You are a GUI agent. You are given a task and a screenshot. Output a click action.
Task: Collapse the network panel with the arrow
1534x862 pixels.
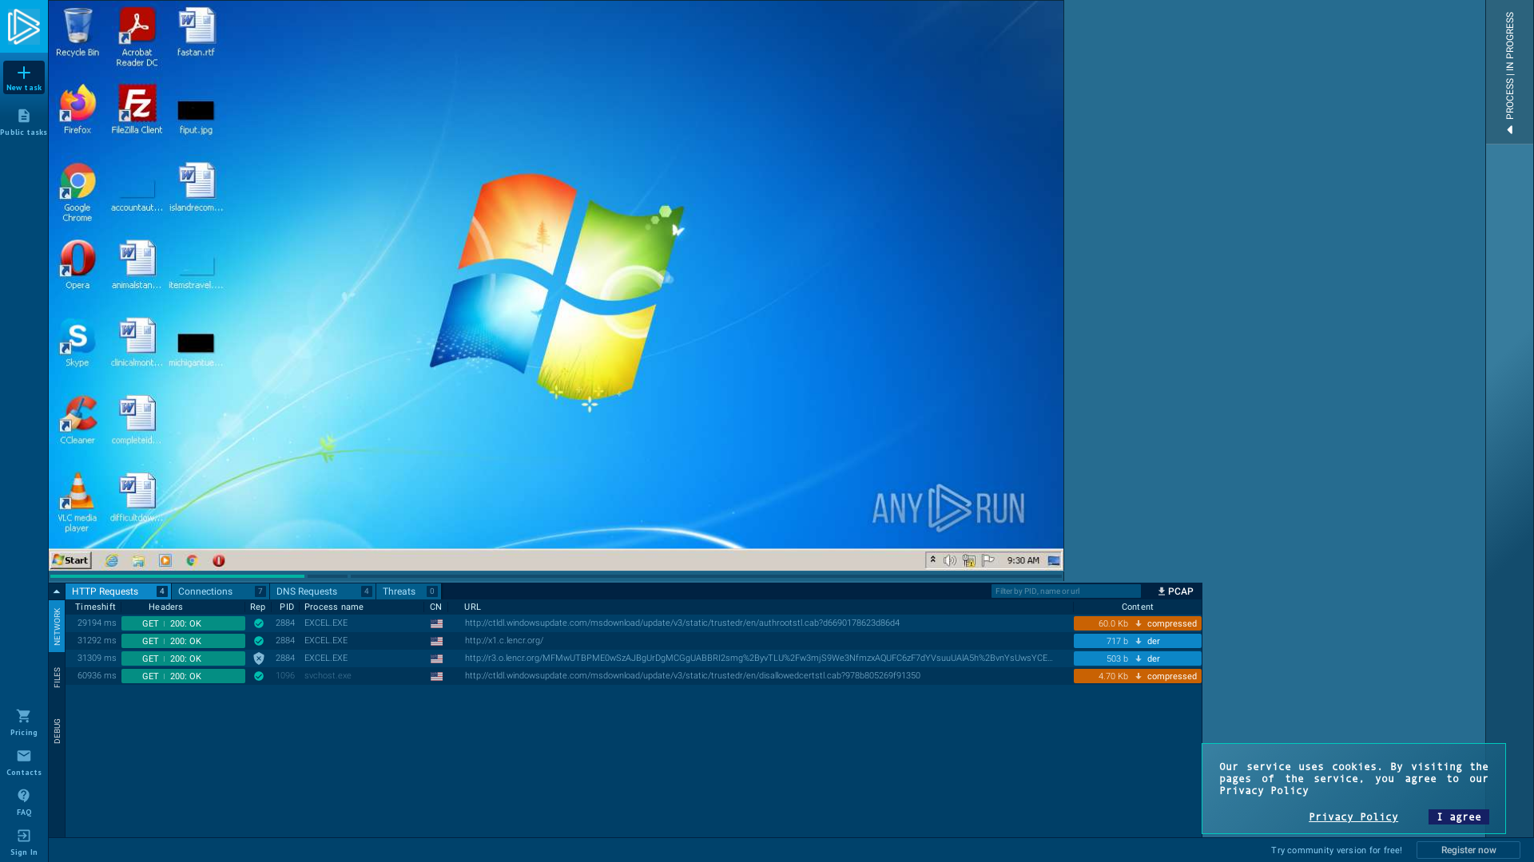(x=56, y=591)
